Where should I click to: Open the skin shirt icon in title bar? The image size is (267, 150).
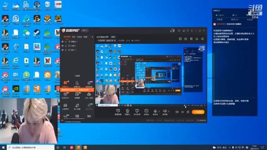pyautogui.click(x=188, y=30)
